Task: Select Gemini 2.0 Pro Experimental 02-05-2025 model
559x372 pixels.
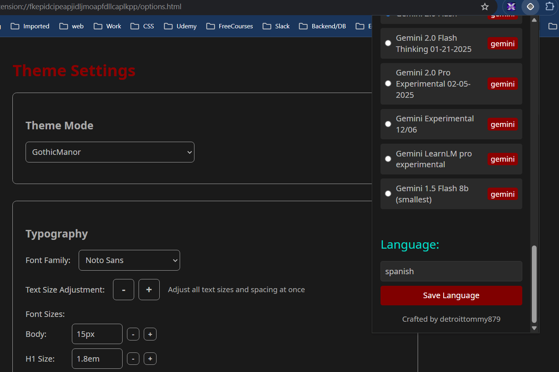Action: click(388, 83)
